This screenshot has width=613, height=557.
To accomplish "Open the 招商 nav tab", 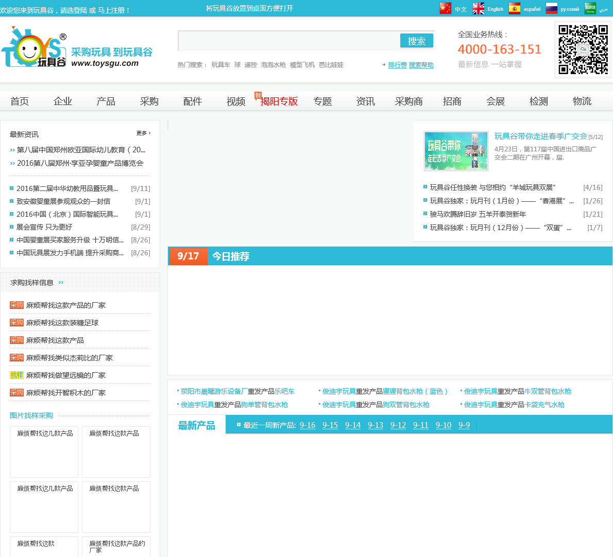I will tap(452, 101).
